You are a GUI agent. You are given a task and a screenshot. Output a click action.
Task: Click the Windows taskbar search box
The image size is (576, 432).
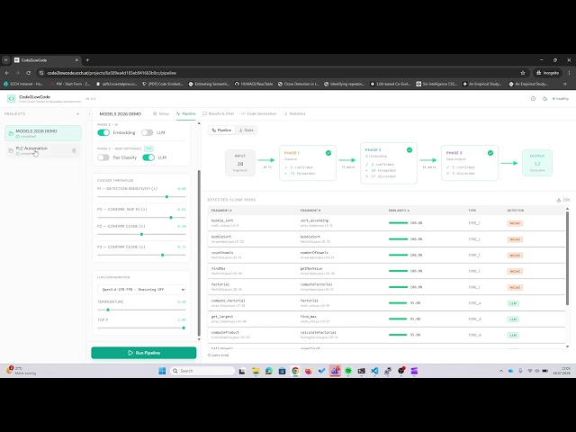tap(202, 371)
